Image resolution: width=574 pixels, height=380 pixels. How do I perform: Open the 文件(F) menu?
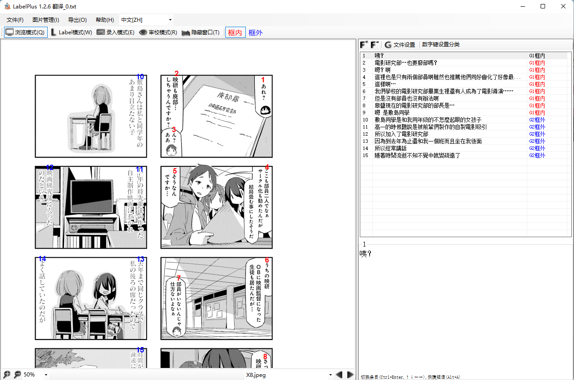[x=15, y=20]
